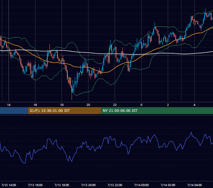Click the 22 hour axis label
The height and width of the screenshot is (188, 213).
115,105
